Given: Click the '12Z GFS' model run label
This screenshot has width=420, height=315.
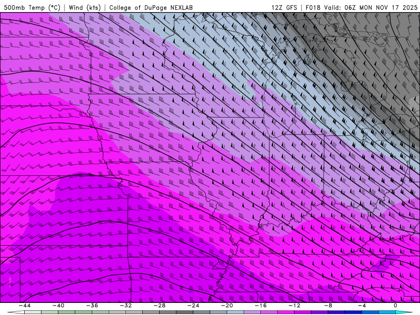Looking at the screenshot, I should click(x=284, y=7).
